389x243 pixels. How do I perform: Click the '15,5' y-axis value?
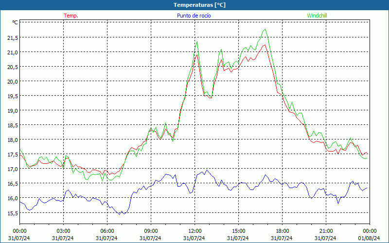pyautogui.click(x=13, y=213)
